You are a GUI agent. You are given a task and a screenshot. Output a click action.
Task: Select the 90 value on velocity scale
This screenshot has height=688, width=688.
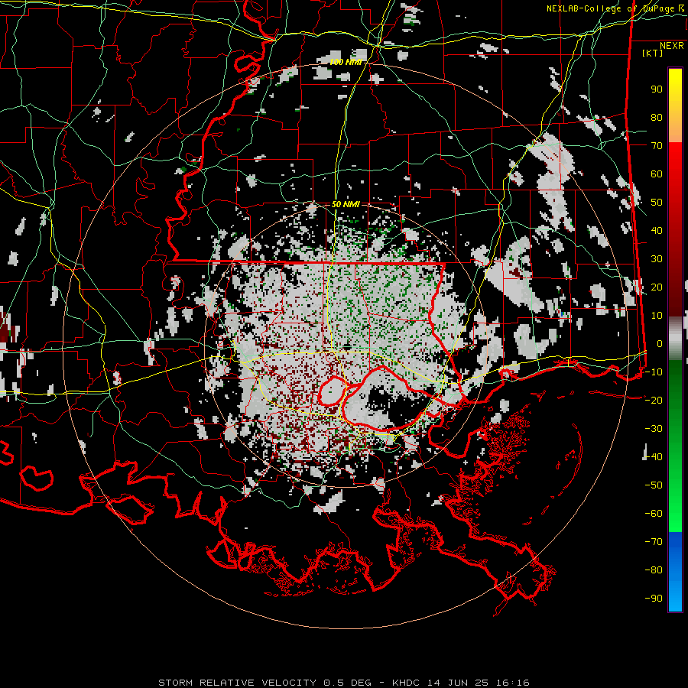(657, 89)
